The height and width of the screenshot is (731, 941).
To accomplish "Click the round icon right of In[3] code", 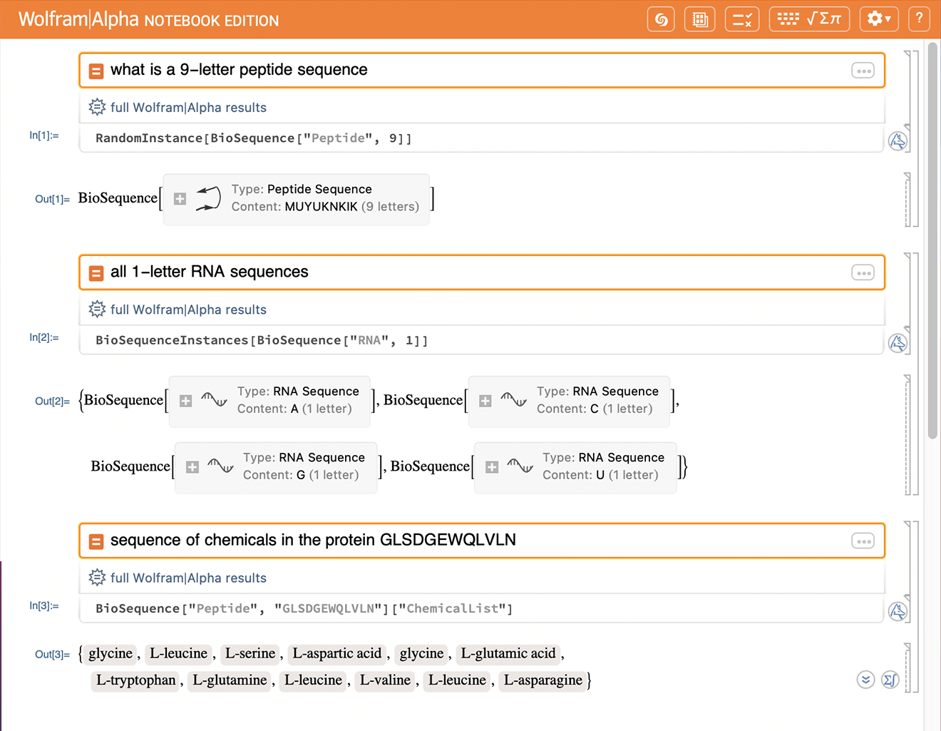I will (898, 611).
